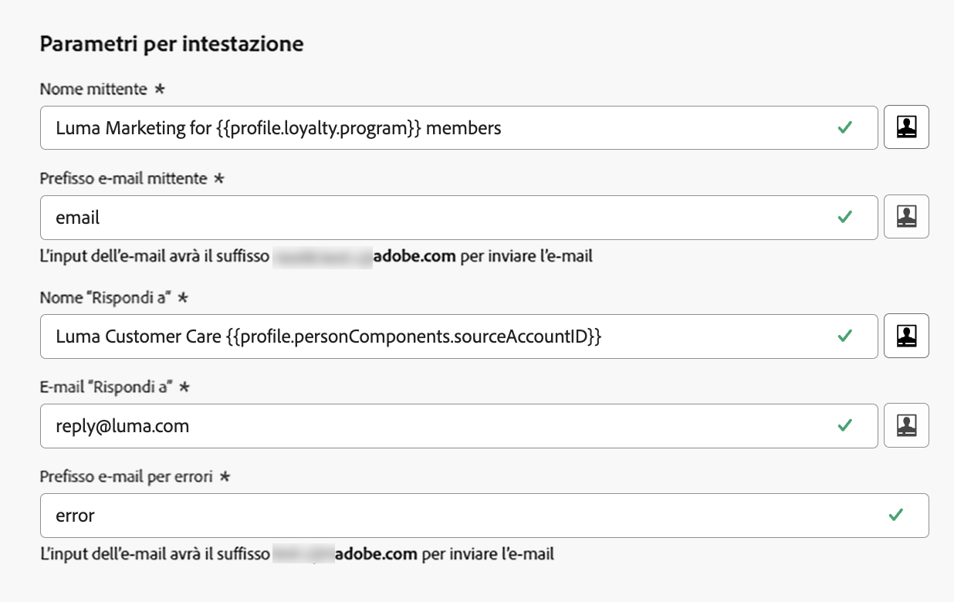Open personalization editor for Nome "Rispondi a"
This screenshot has width=954, height=602.
906,336
